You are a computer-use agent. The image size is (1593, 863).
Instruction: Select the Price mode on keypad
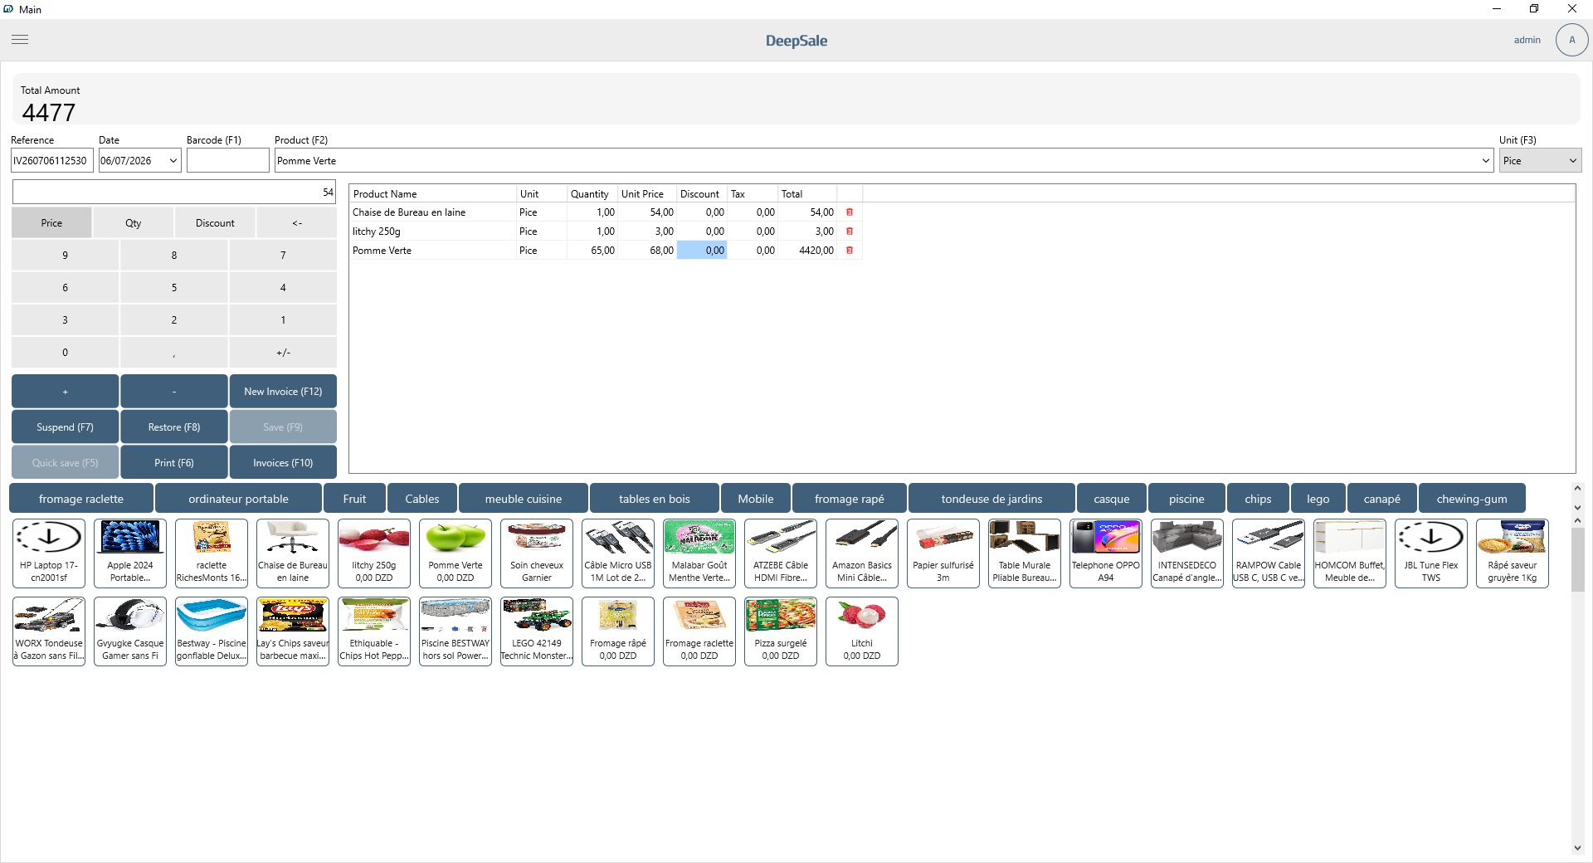[x=51, y=223]
